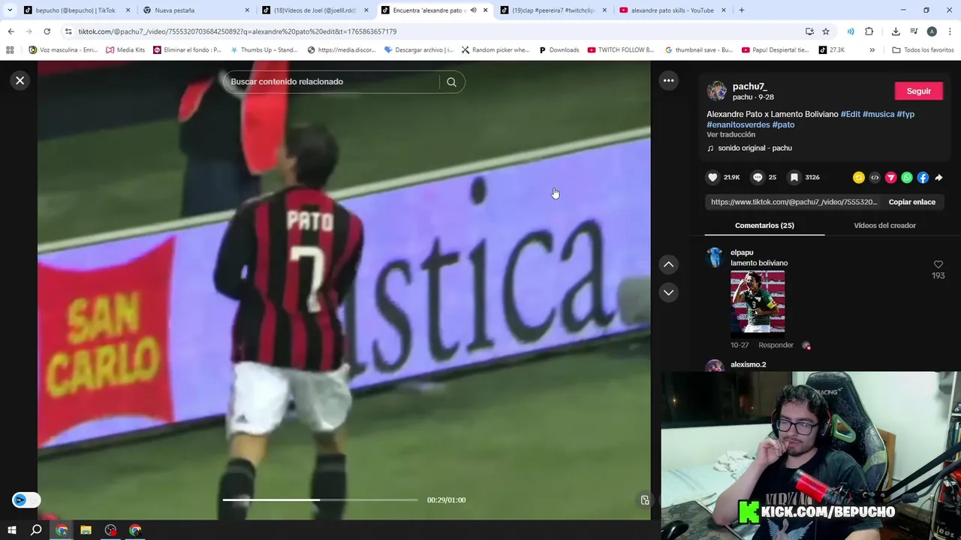
Task: Open the Windows Start menu
Action: pos(11,530)
